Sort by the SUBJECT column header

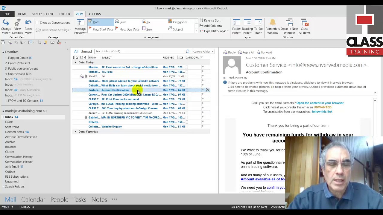point(106,58)
